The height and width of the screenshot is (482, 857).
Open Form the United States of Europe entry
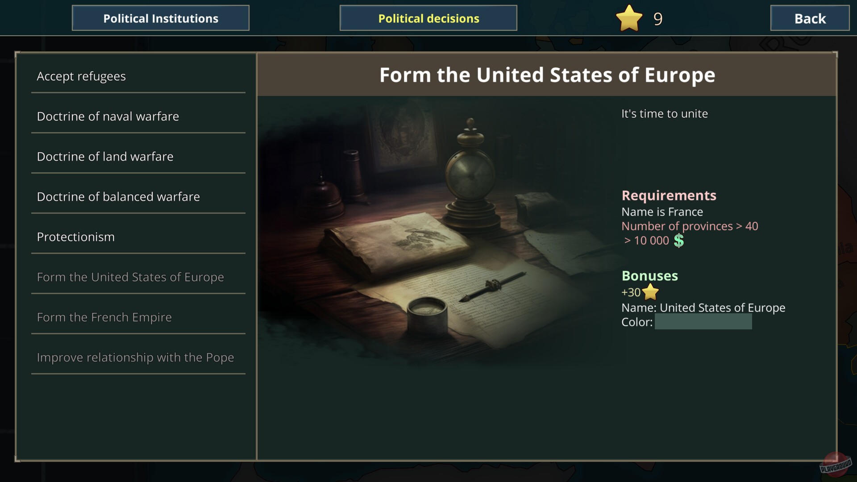pyautogui.click(x=130, y=277)
